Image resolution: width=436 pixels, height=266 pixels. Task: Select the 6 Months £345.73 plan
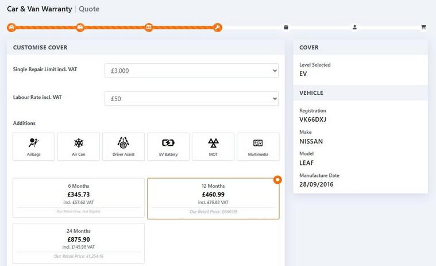(79, 198)
